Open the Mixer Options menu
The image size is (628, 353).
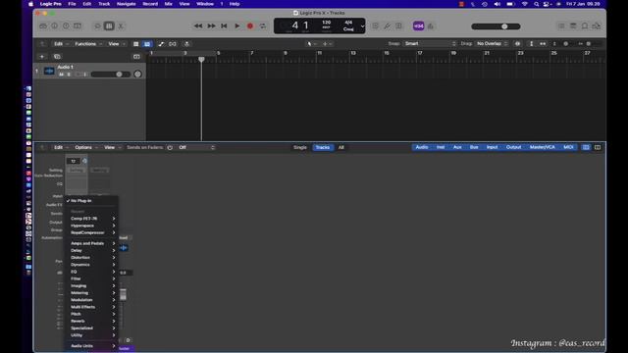[85, 147]
